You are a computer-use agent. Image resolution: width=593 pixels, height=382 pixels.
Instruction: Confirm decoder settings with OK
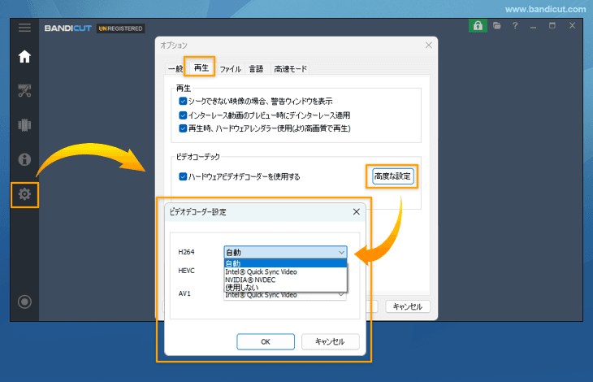pos(266,342)
